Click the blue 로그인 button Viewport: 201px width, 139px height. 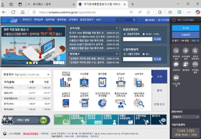(185, 28)
